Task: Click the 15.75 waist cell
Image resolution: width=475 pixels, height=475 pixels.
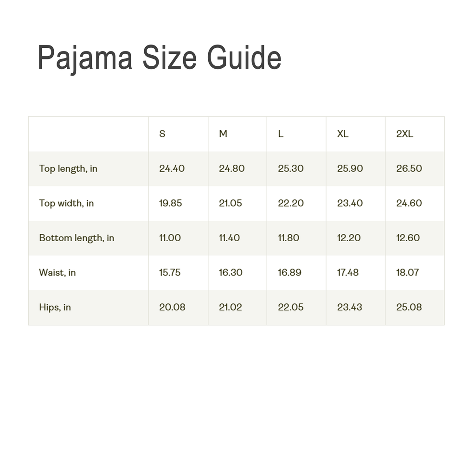Action: 170,273
